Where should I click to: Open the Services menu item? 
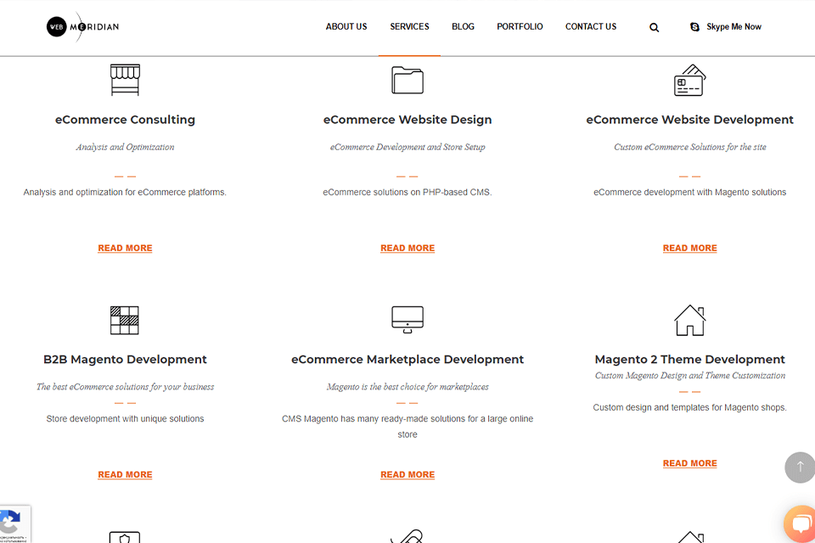[x=409, y=26]
